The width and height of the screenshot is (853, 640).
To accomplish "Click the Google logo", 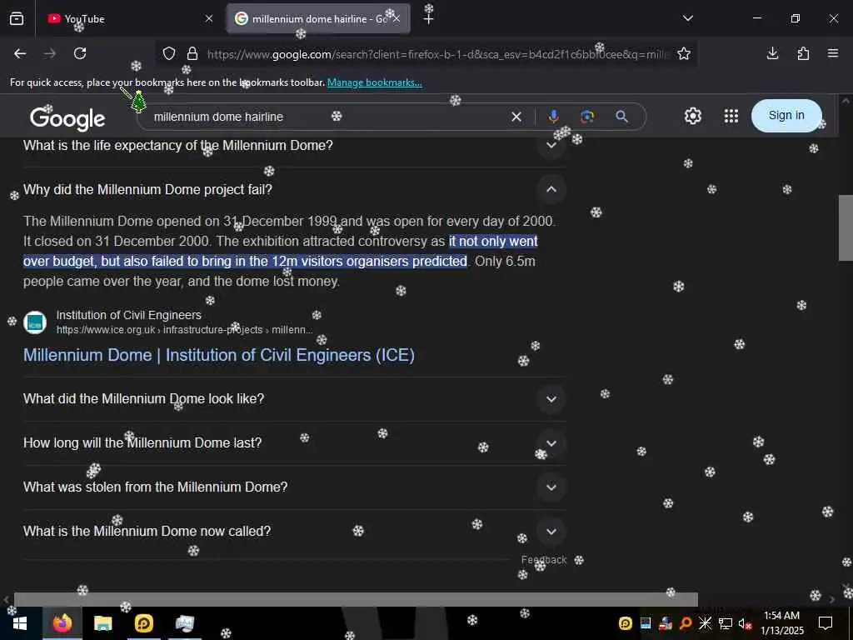I will tap(67, 118).
